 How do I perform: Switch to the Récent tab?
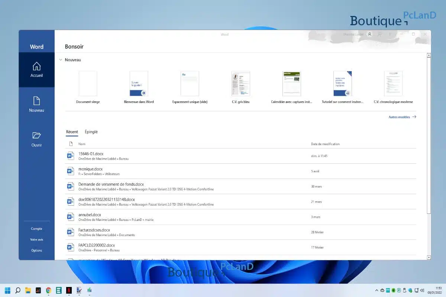coord(72,132)
